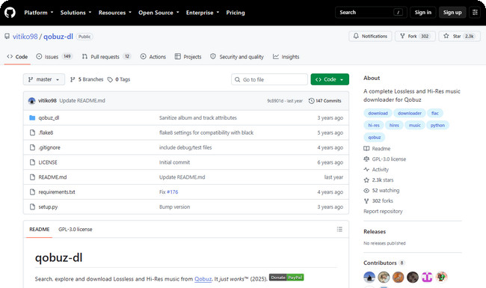Open the Actions tab
486x288 pixels.
153,57
